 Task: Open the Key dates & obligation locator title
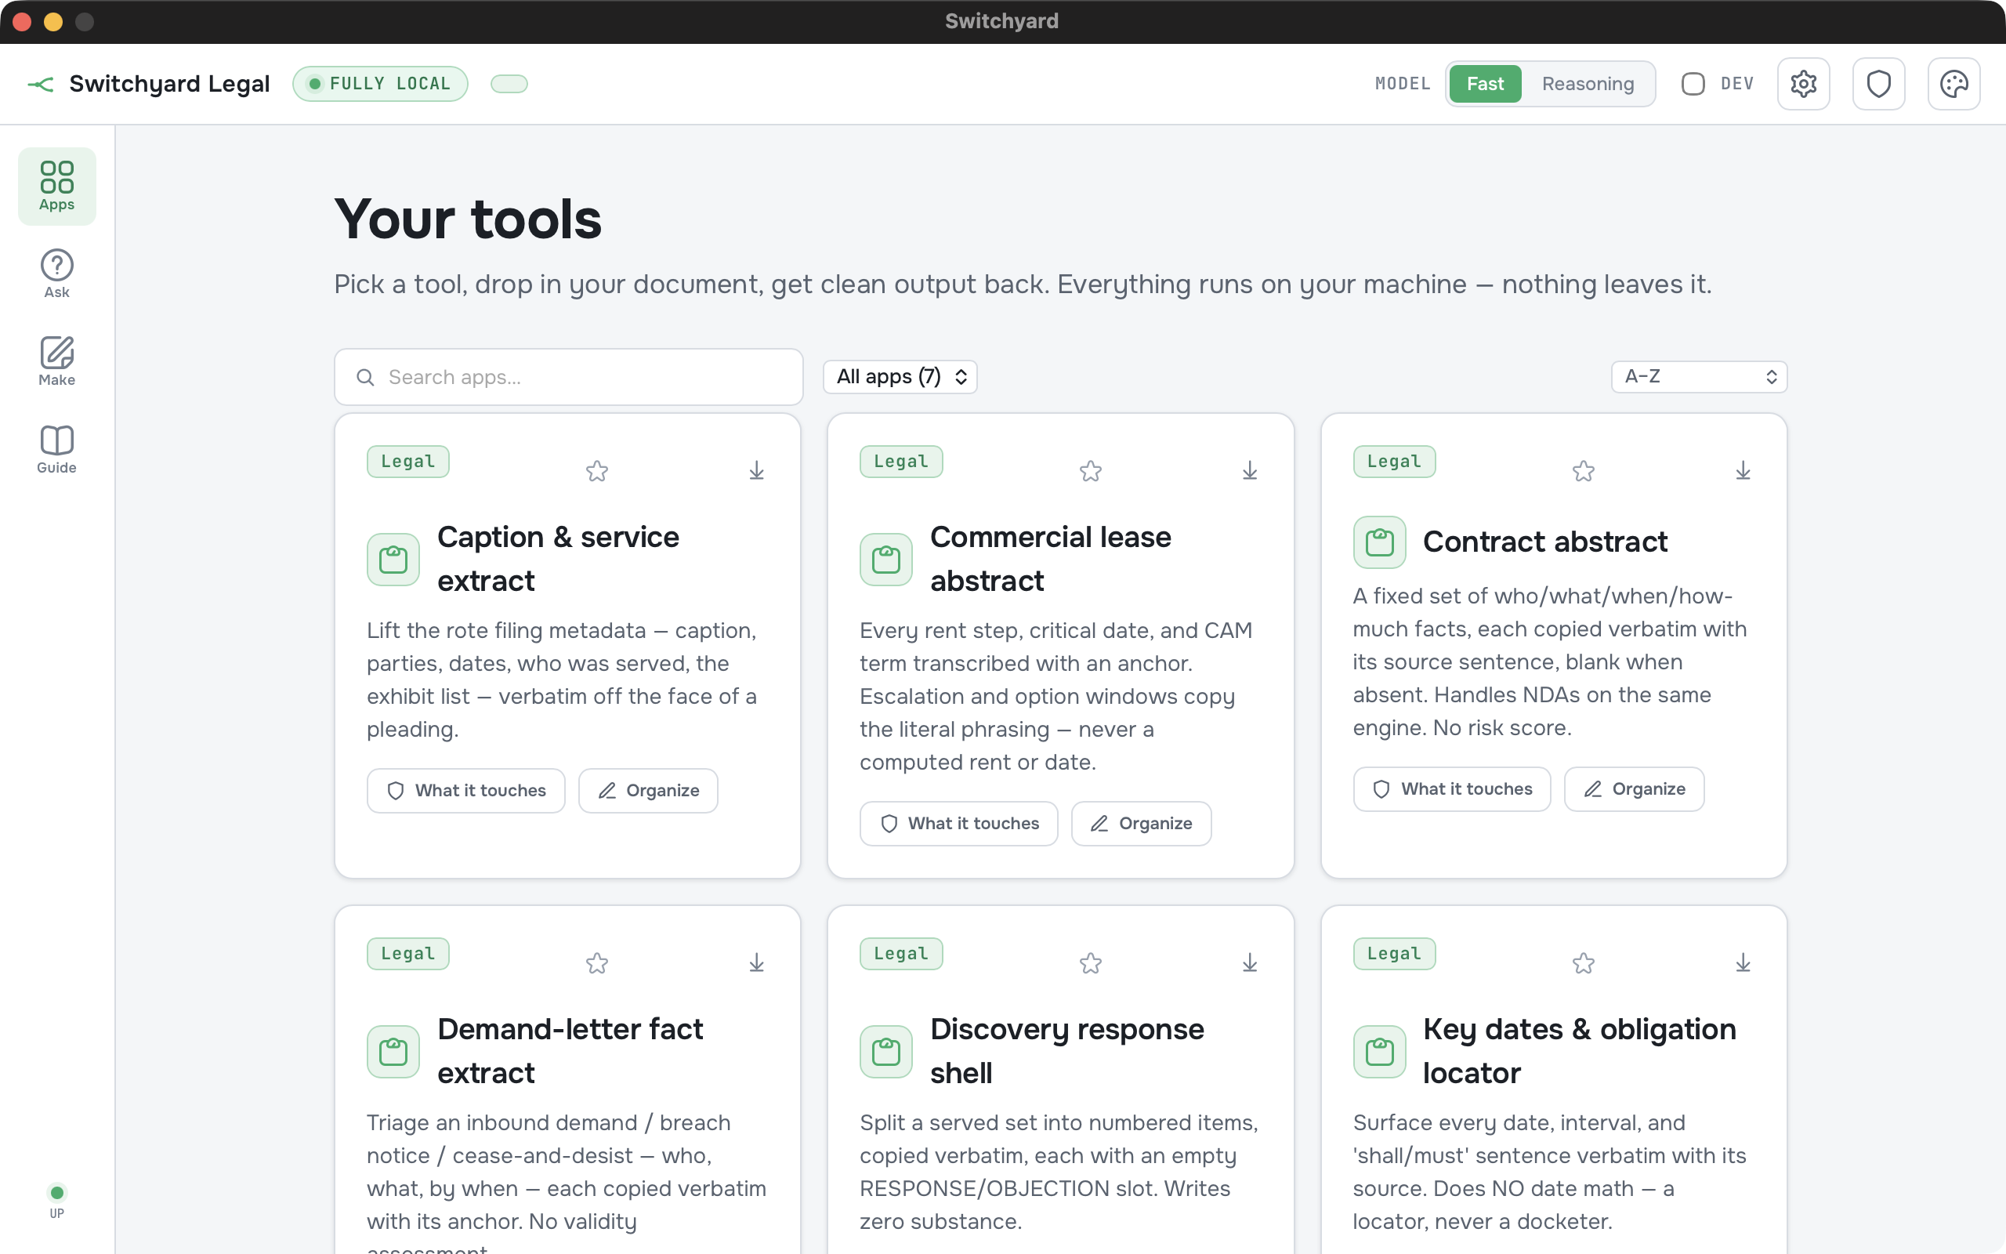point(1579,1051)
